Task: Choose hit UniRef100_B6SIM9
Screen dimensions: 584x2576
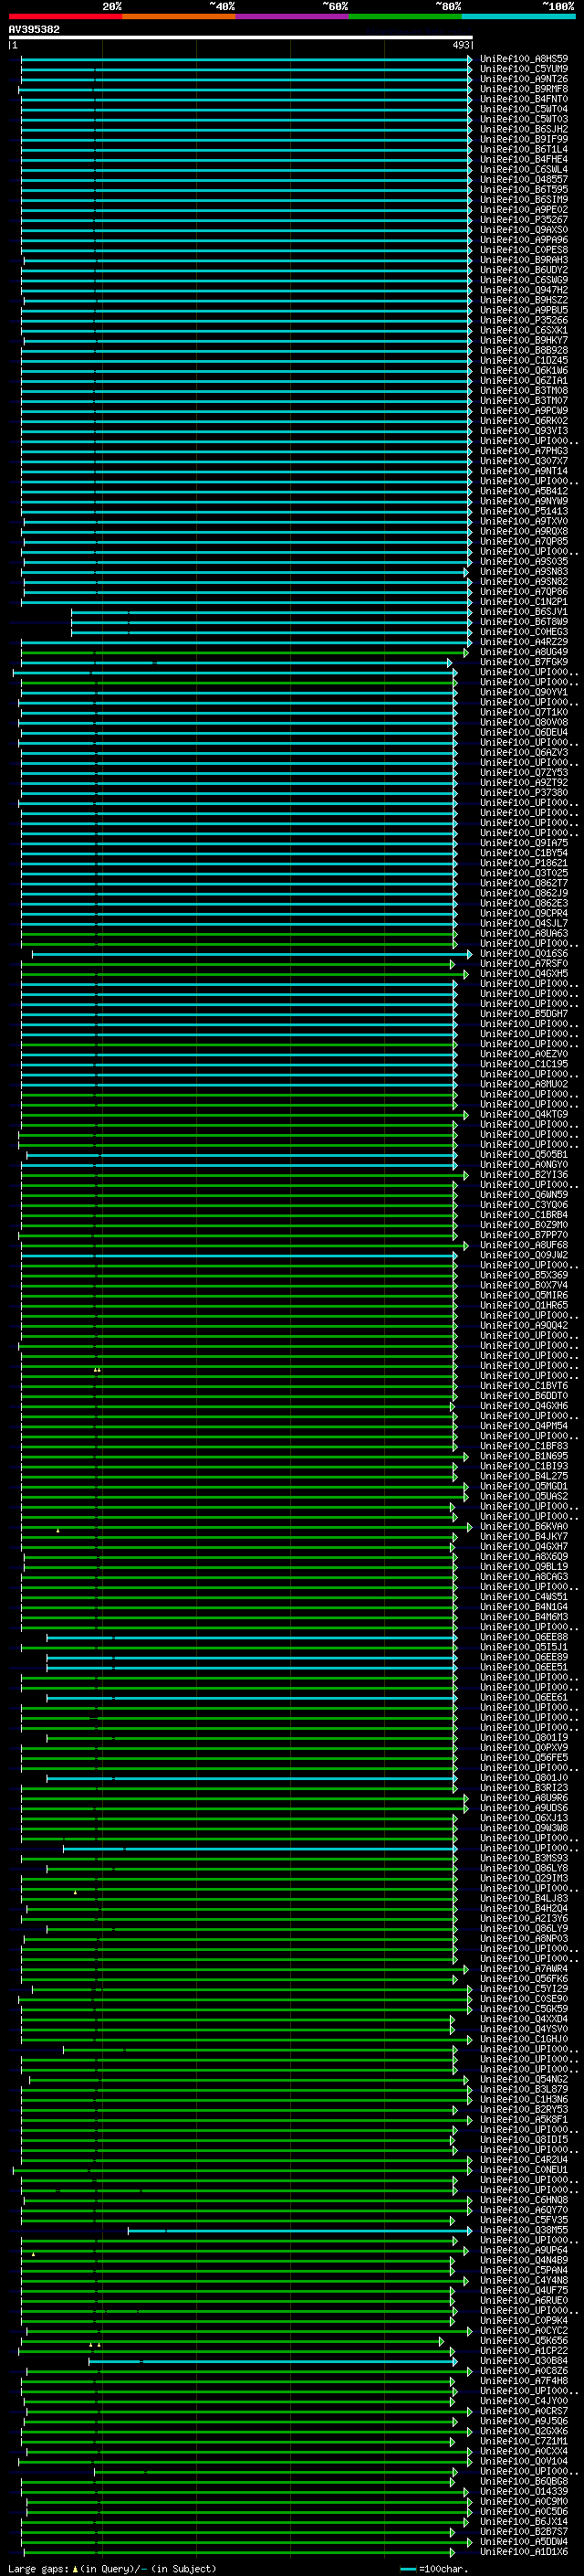Action: (x=524, y=199)
